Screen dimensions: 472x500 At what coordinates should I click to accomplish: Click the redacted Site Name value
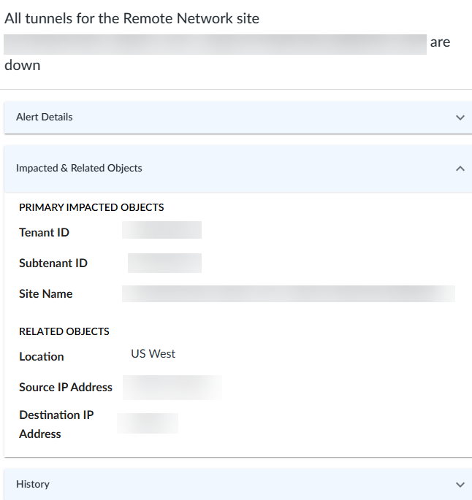[288, 293]
